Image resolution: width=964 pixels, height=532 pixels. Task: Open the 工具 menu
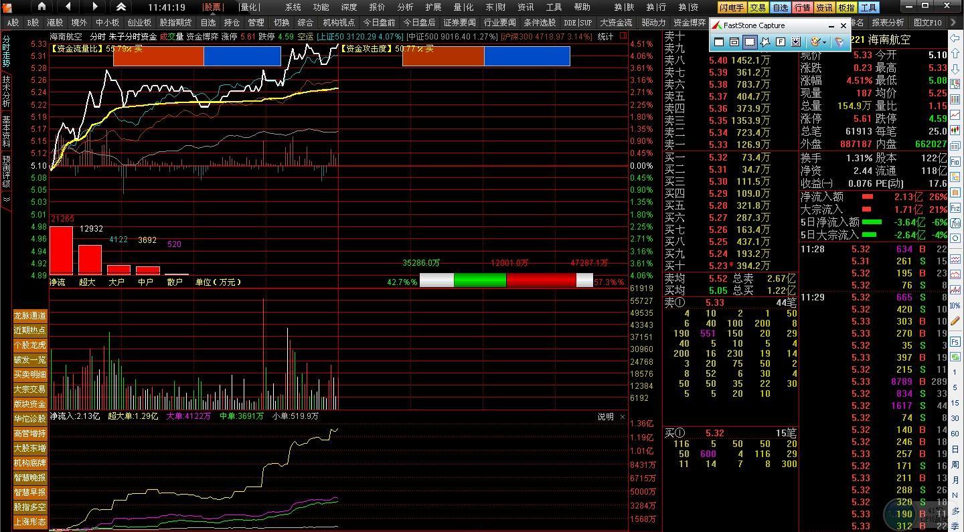coord(554,7)
